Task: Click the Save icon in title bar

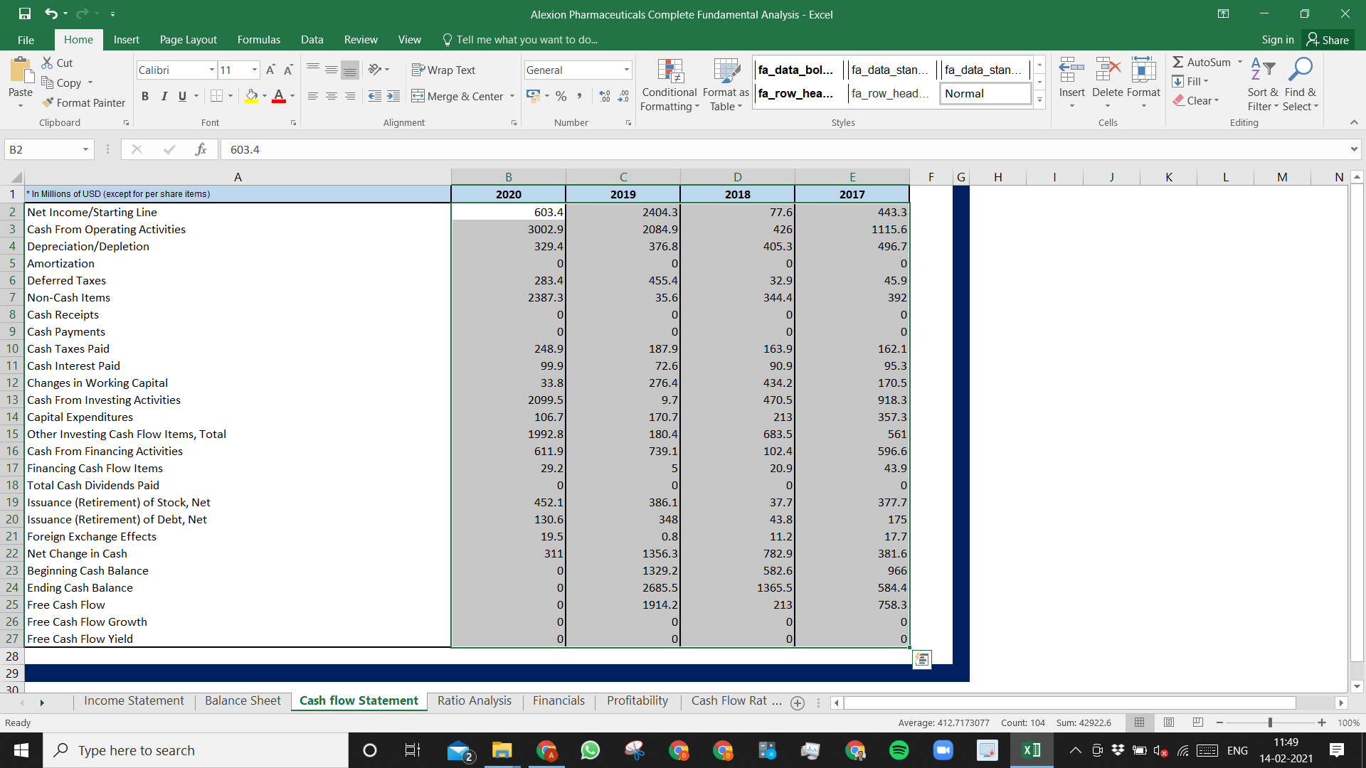Action: click(25, 14)
